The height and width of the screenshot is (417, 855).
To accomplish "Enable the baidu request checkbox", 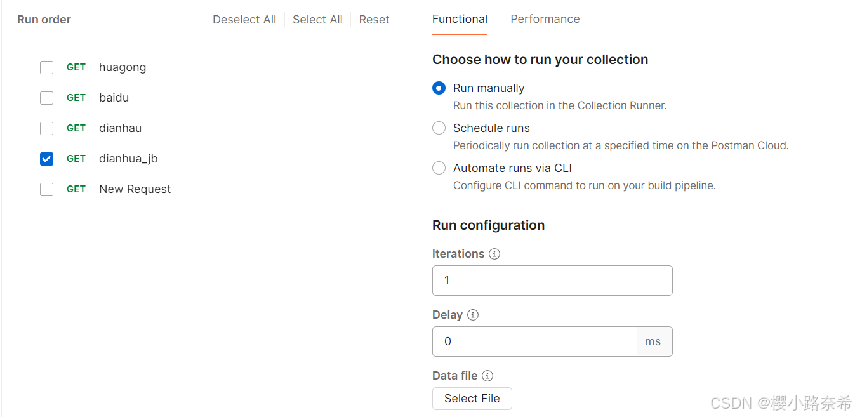I will point(46,98).
